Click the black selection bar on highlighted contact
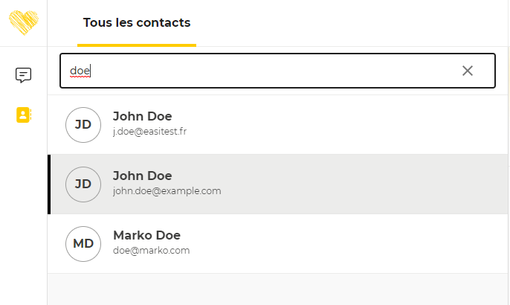 (x=49, y=184)
